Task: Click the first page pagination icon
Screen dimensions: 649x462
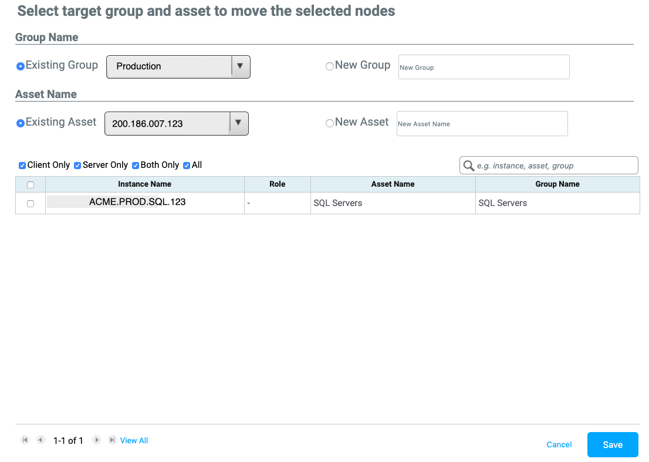Action: coord(25,440)
